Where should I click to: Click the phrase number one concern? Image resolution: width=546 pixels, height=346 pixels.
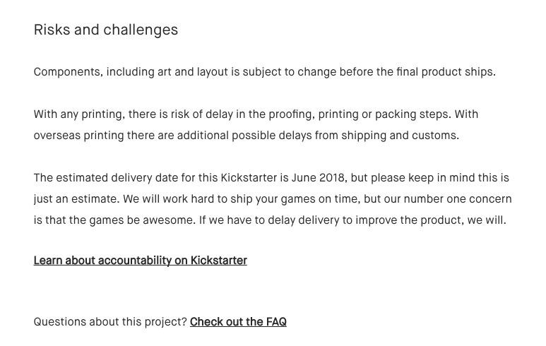point(458,199)
